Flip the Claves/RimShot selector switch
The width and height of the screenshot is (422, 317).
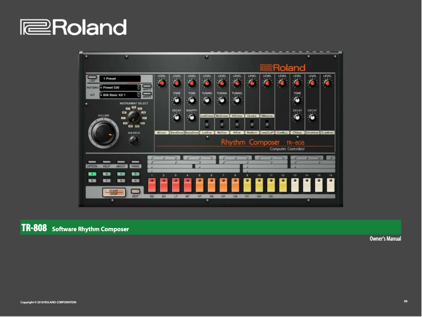251,123
